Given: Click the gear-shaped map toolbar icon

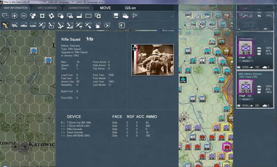Looking at the screenshot, I should pyautogui.click(x=52, y=16).
